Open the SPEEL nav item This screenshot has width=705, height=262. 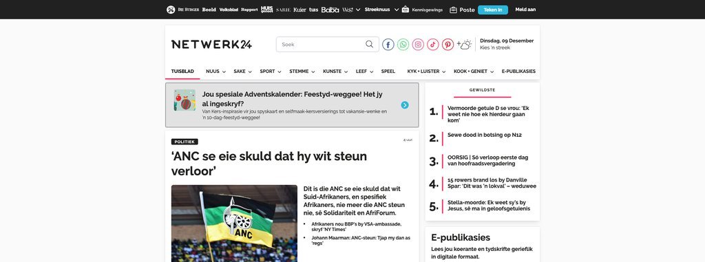tap(388, 71)
